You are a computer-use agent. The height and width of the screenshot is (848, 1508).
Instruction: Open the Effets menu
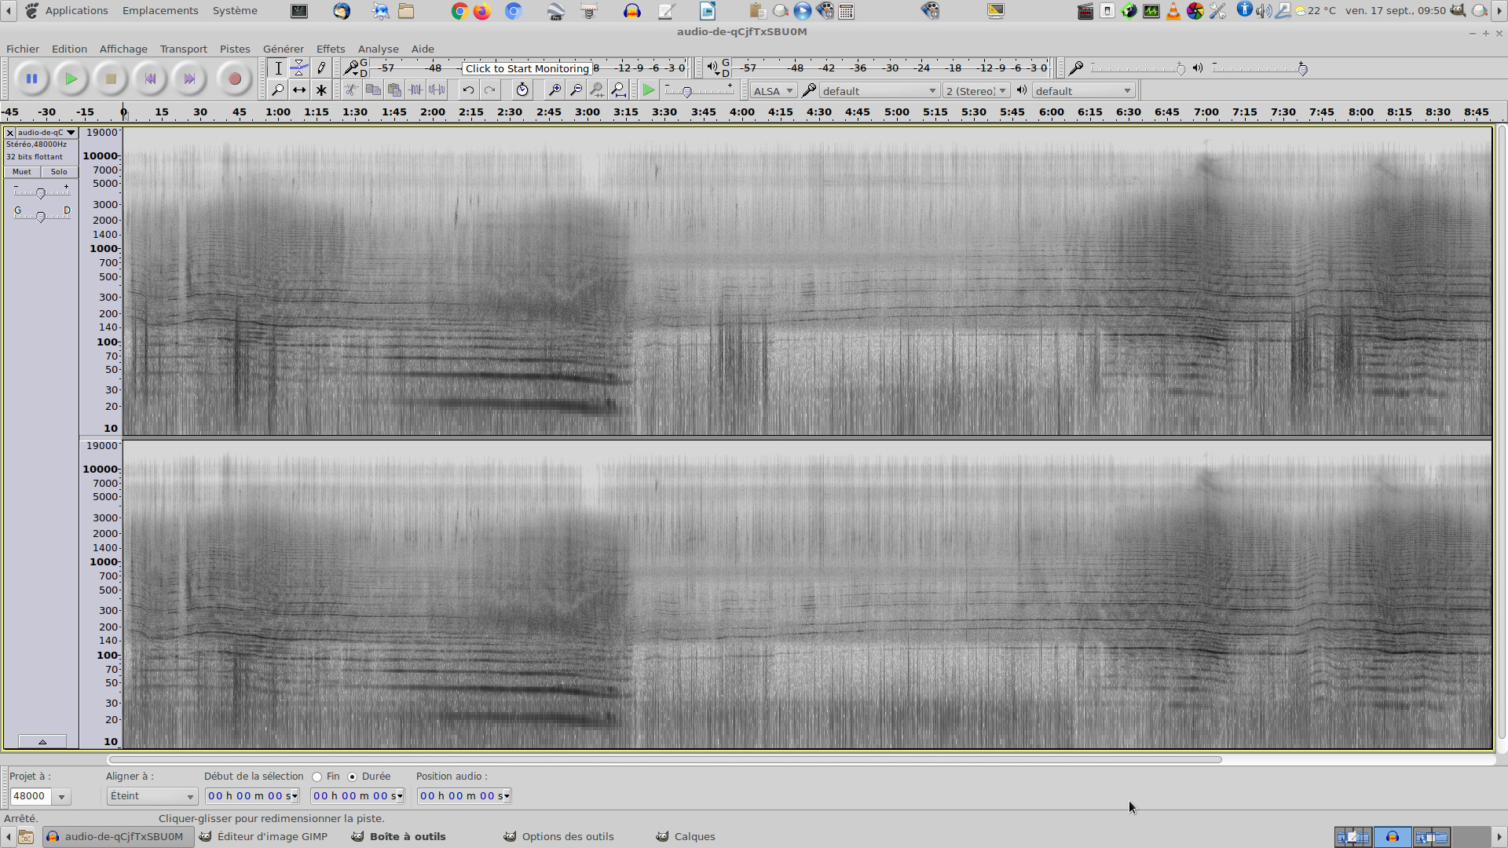click(x=331, y=49)
